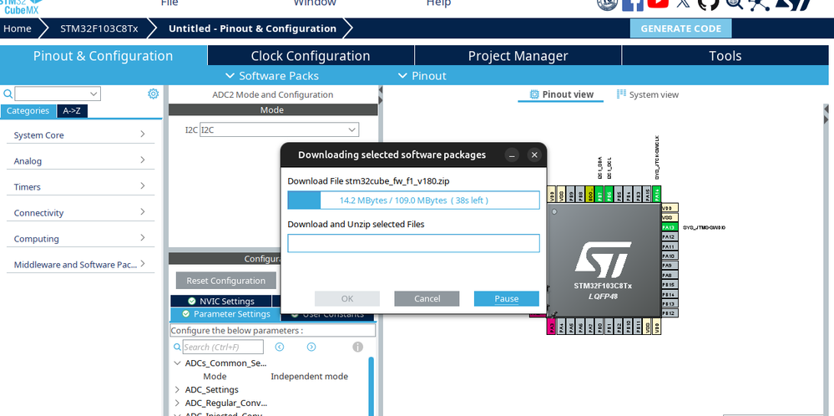Screen dimensions: 834x416
Task: Click GENERATE CODE button
Action: [x=681, y=28]
